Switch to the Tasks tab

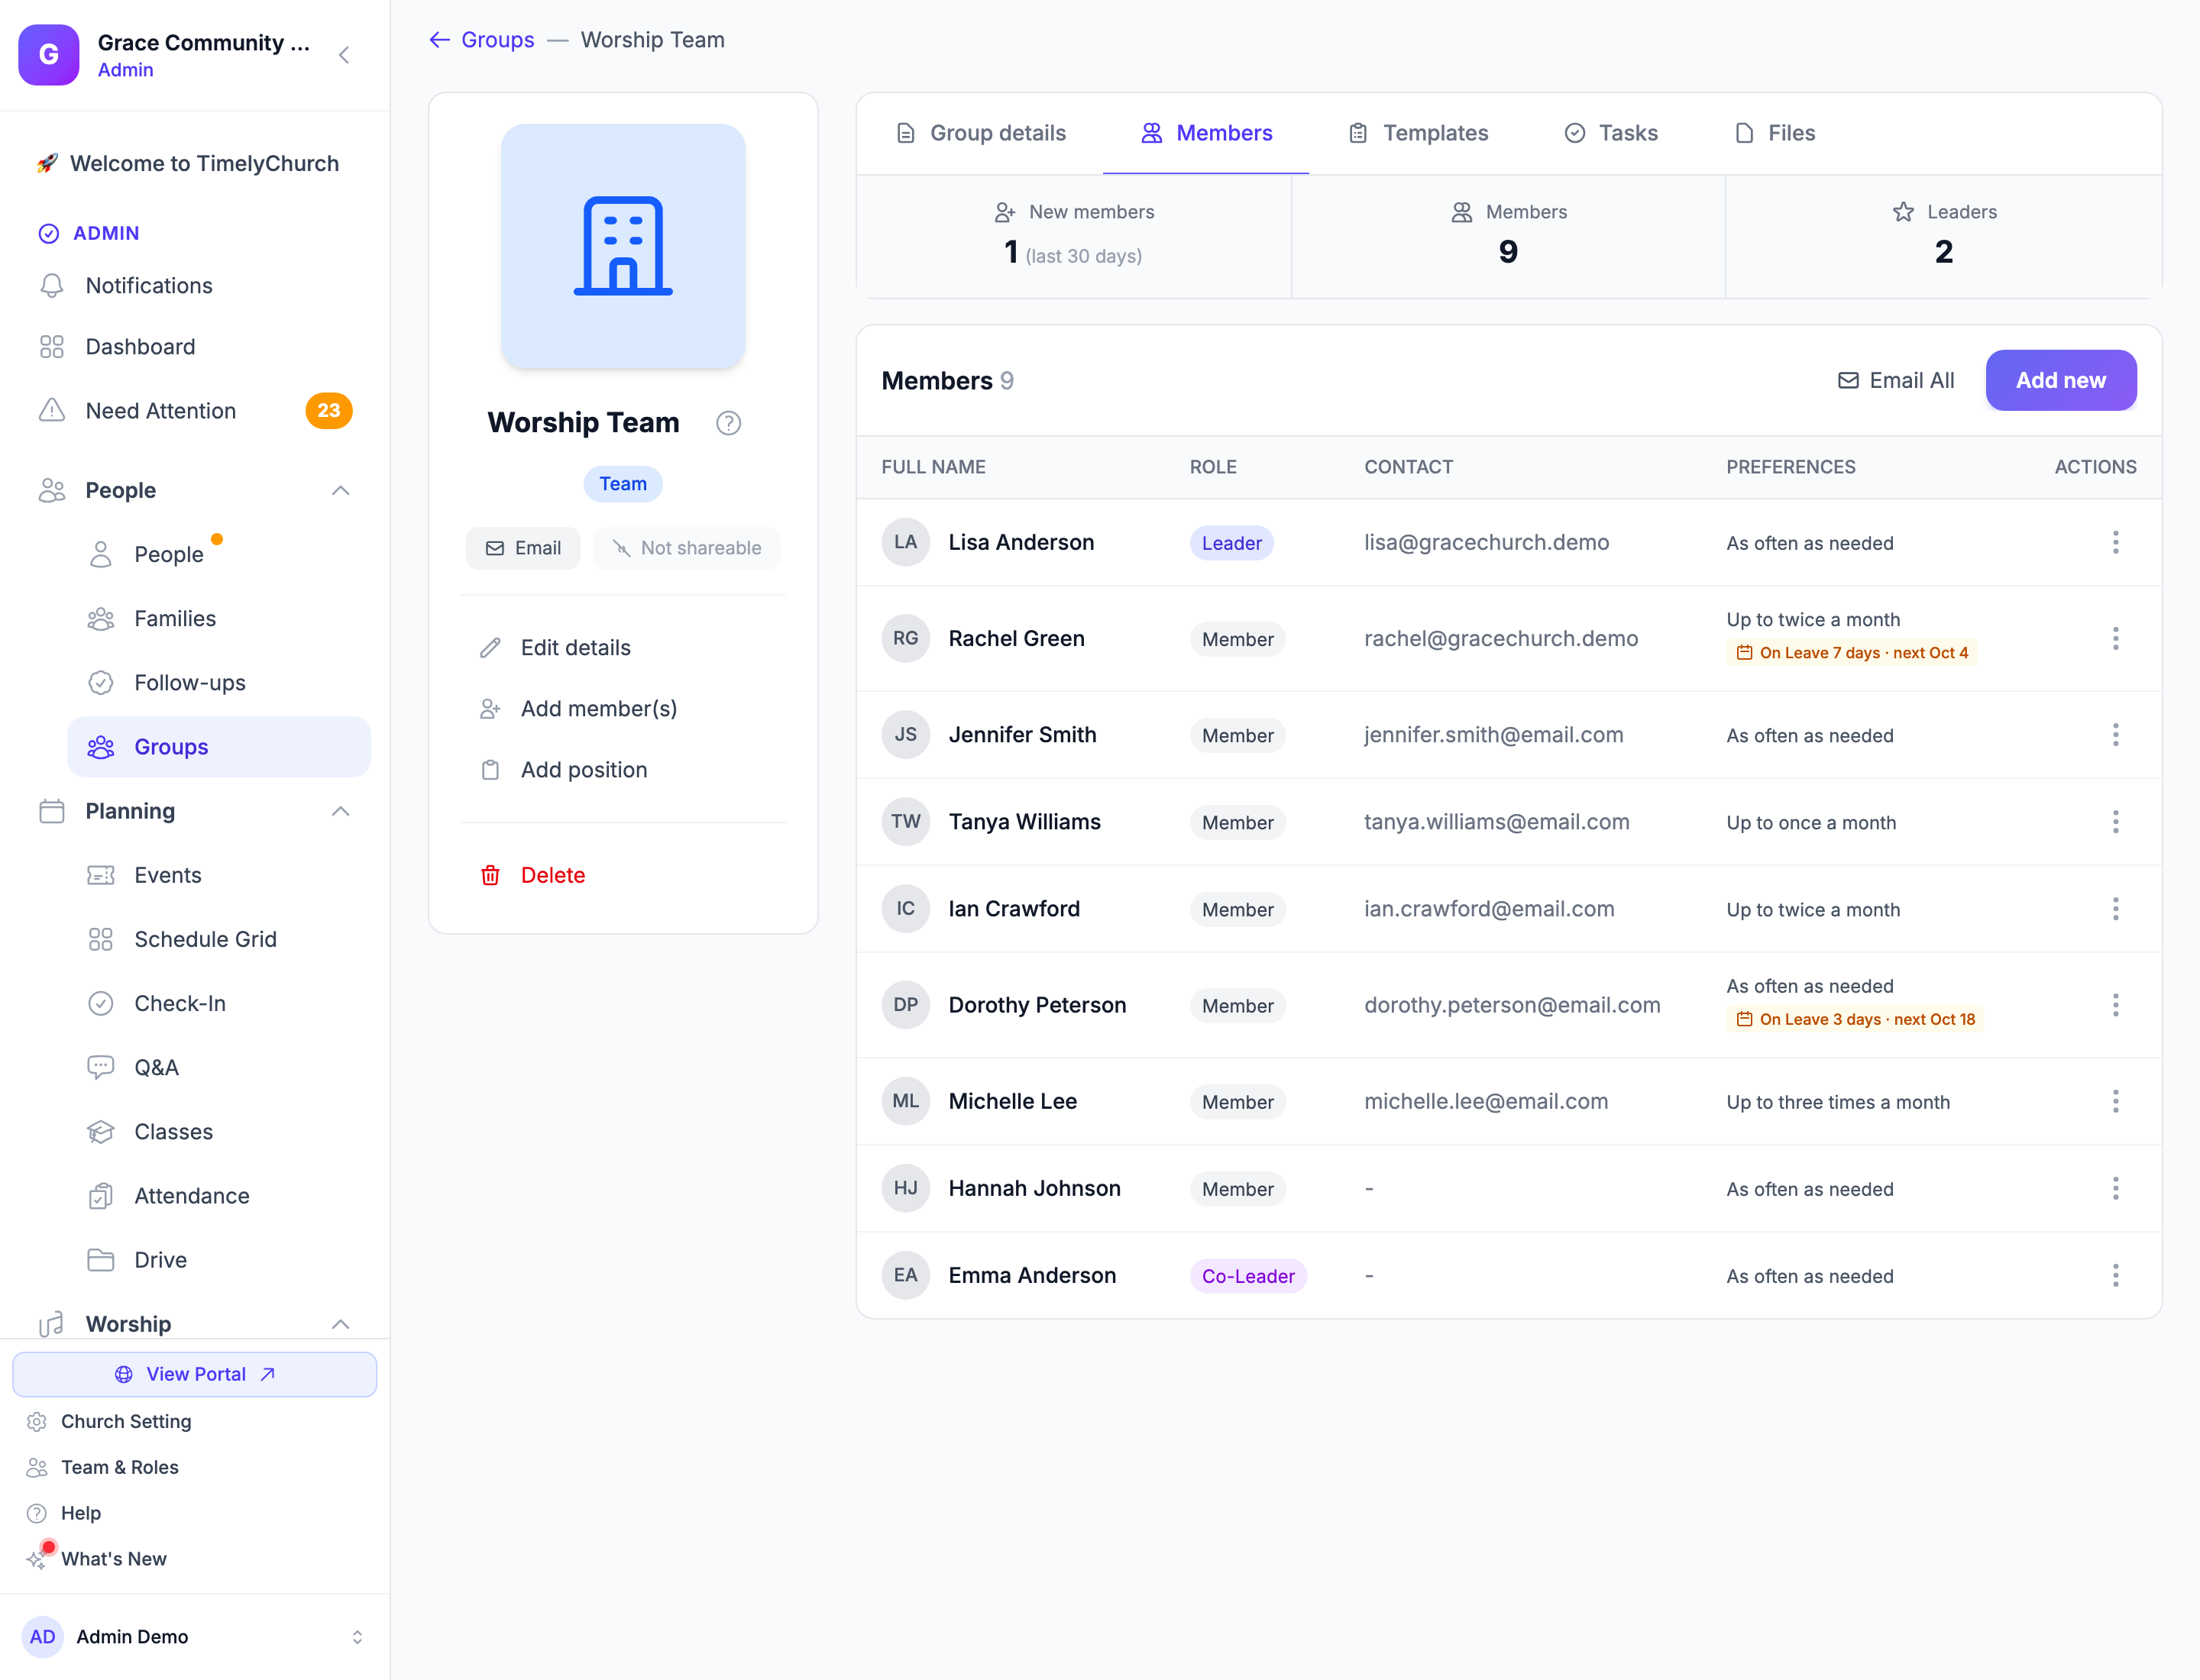coord(1611,133)
